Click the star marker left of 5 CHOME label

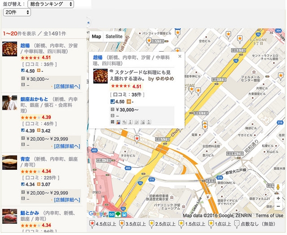pyautogui.click(x=239, y=39)
